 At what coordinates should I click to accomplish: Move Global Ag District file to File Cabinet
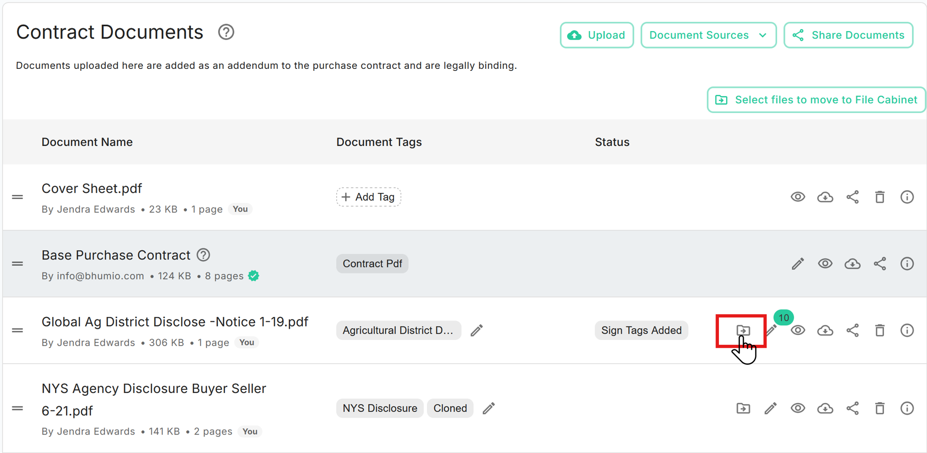[743, 330]
